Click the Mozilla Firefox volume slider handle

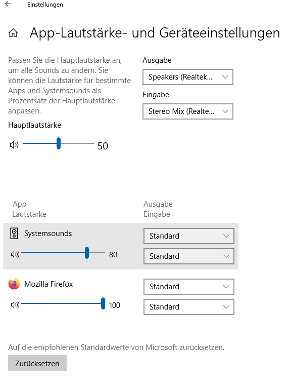pyautogui.click(x=103, y=303)
